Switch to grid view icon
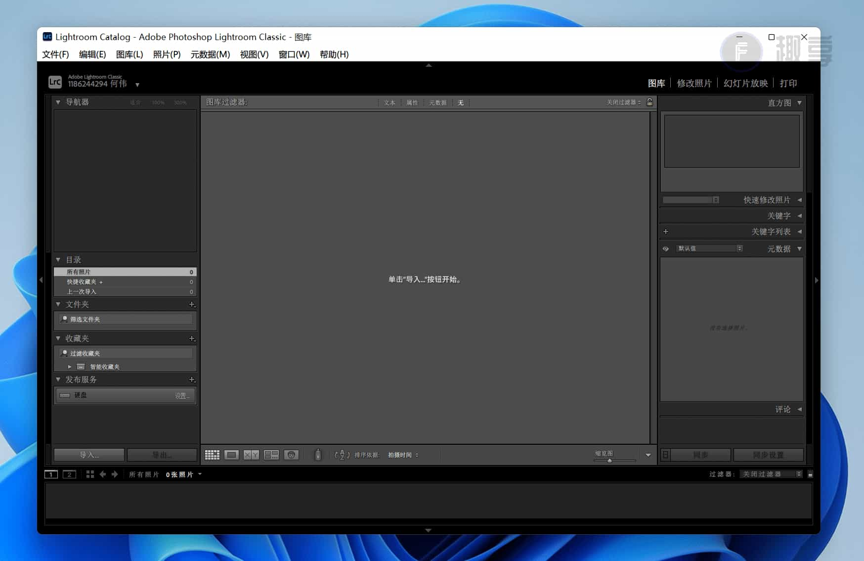Viewport: 864px width, 561px height. point(212,455)
